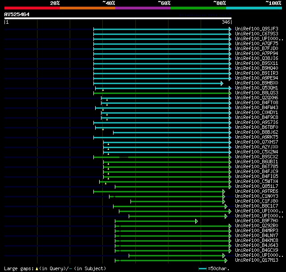Click the yellow in-Query gap symbol in the legend
The height and width of the screenshot is (272, 286).
[x=37, y=269]
